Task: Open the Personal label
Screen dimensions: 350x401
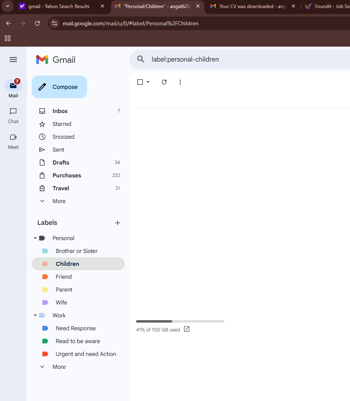Action: tap(63, 238)
